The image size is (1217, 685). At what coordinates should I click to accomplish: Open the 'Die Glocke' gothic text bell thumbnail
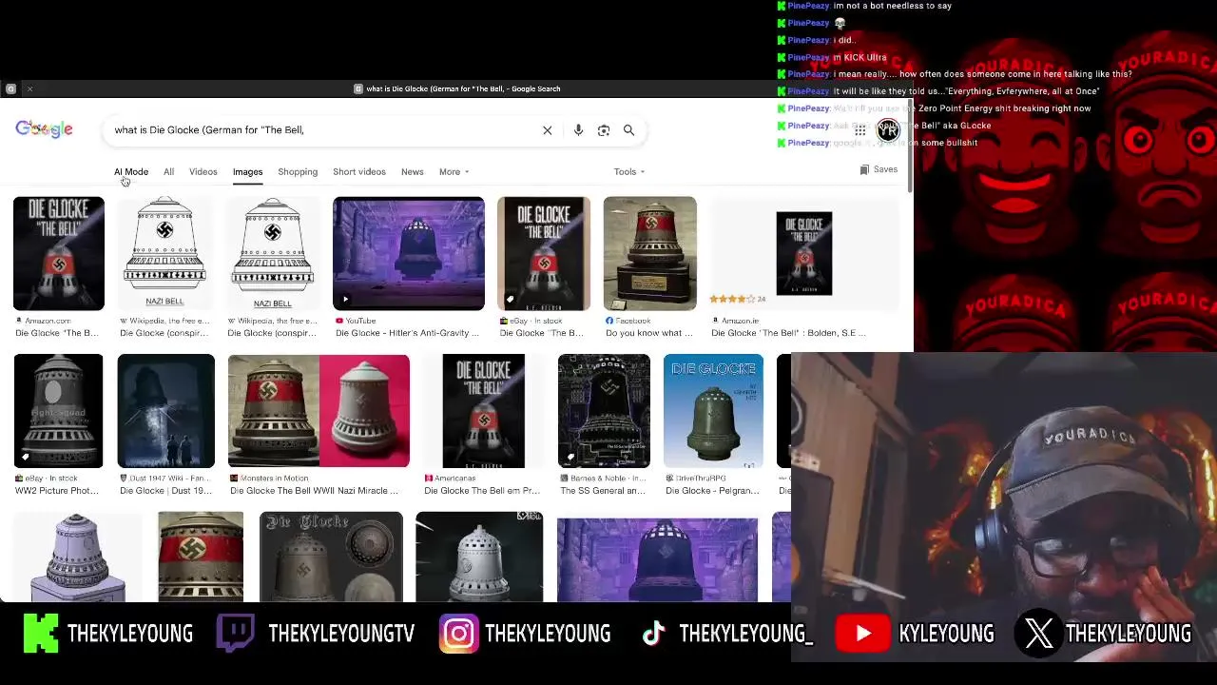pos(331,557)
